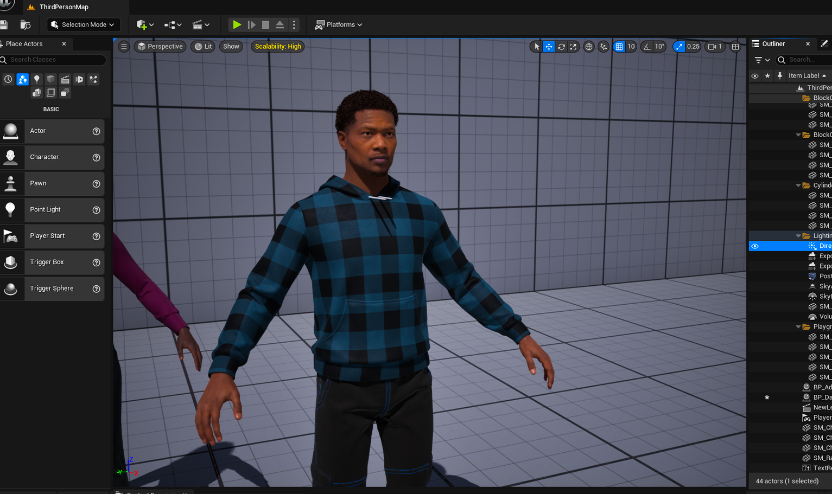Open the Outliner edit pencil icon
This screenshot has height=494, width=832.
pyautogui.click(x=824, y=44)
